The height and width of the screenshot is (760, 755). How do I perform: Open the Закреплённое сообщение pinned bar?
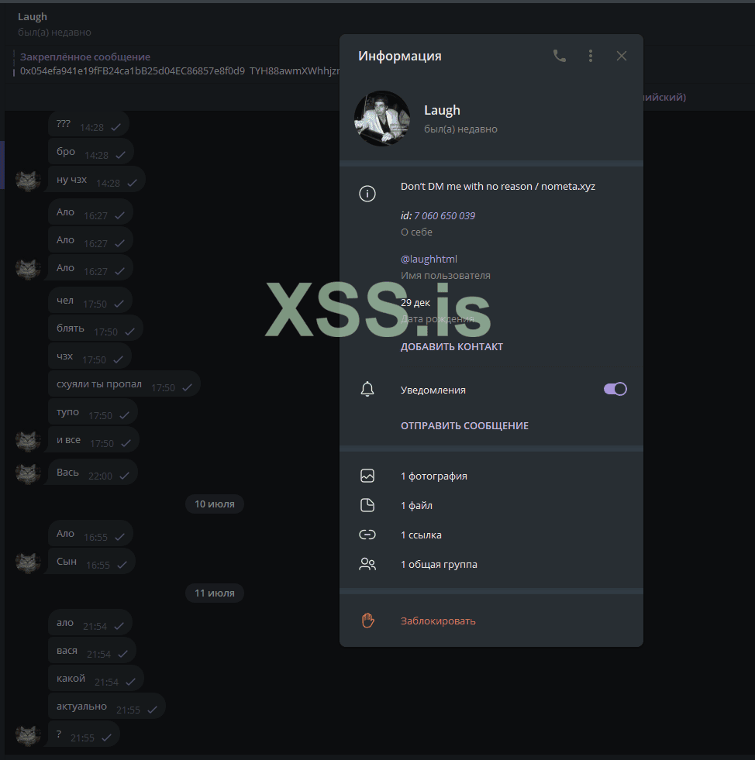click(x=177, y=64)
